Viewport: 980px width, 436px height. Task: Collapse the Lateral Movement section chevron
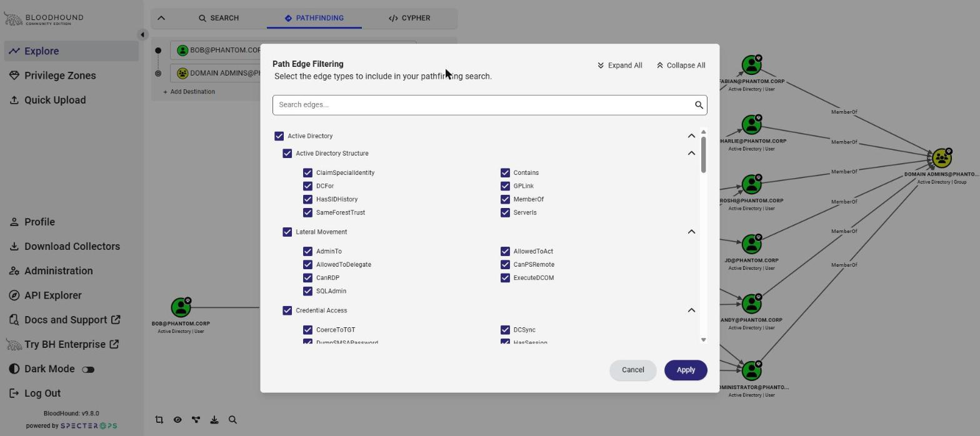[691, 232]
